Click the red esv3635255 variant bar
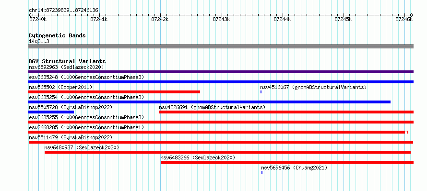This screenshot has height=191, width=427. pos(221,122)
